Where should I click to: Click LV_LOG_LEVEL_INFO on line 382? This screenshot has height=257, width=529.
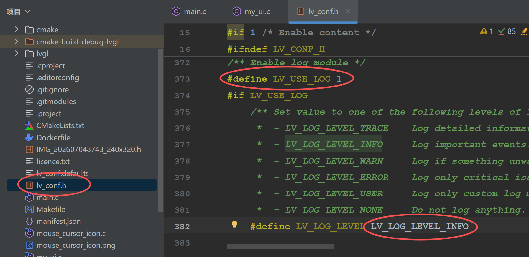pyautogui.click(x=419, y=226)
